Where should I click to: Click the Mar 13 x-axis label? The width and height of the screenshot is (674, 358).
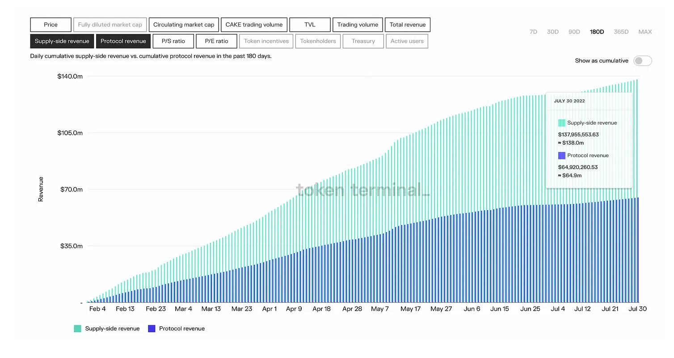point(211,308)
